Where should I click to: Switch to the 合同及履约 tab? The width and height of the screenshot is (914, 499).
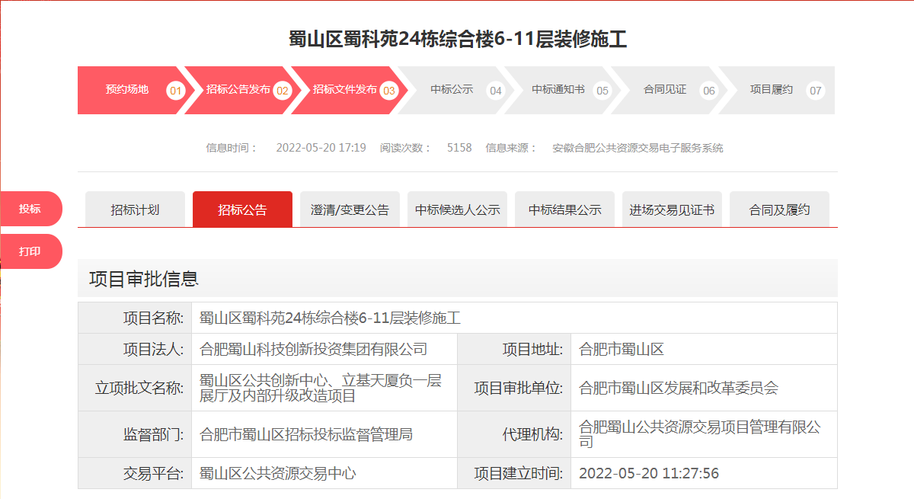point(779,210)
